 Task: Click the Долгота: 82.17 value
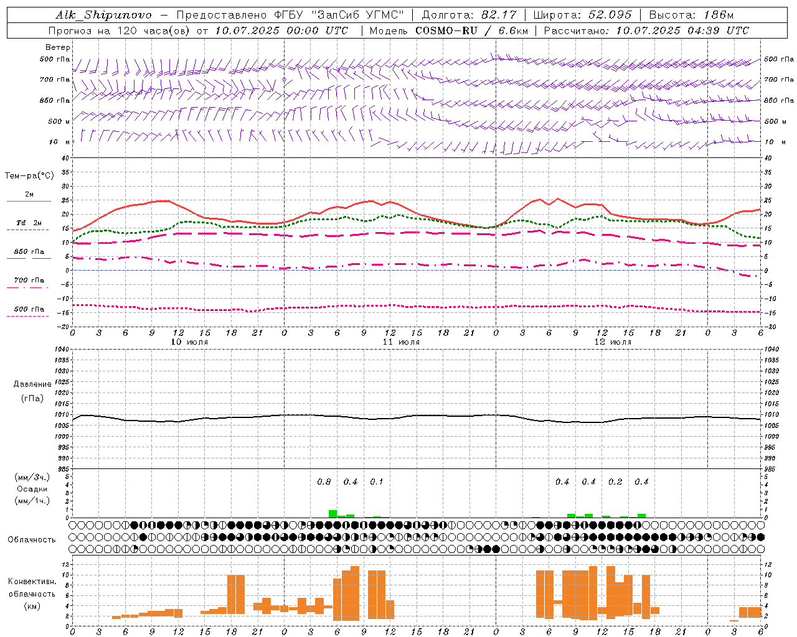tap(469, 15)
